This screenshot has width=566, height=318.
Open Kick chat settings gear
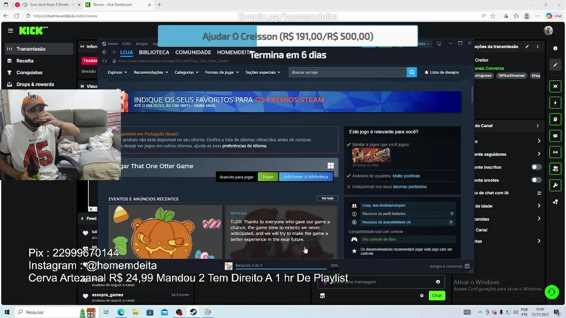tap(422, 295)
